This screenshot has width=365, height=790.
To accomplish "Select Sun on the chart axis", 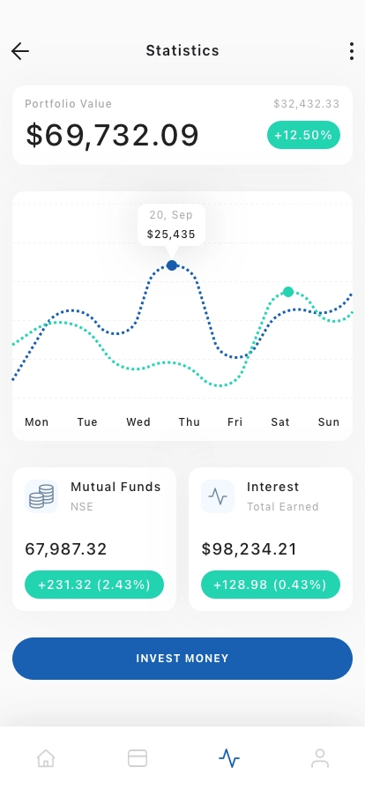I will tap(329, 422).
